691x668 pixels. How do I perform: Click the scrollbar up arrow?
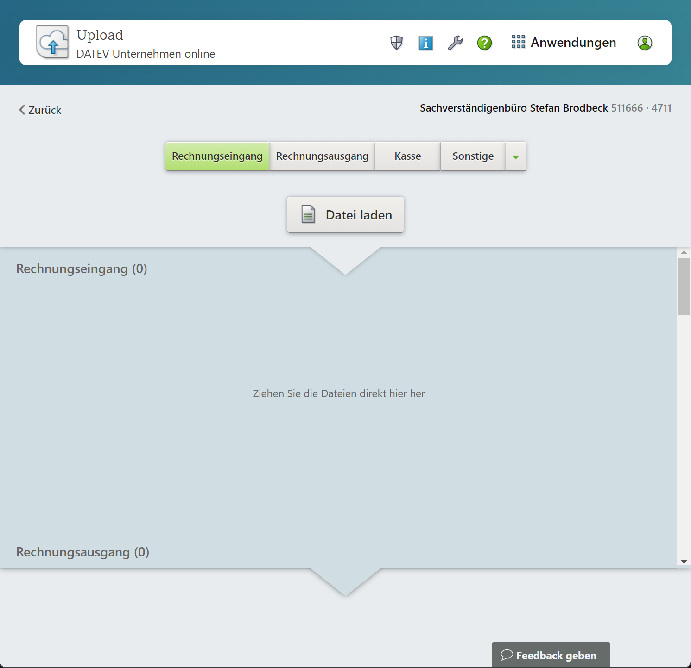click(684, 252)
